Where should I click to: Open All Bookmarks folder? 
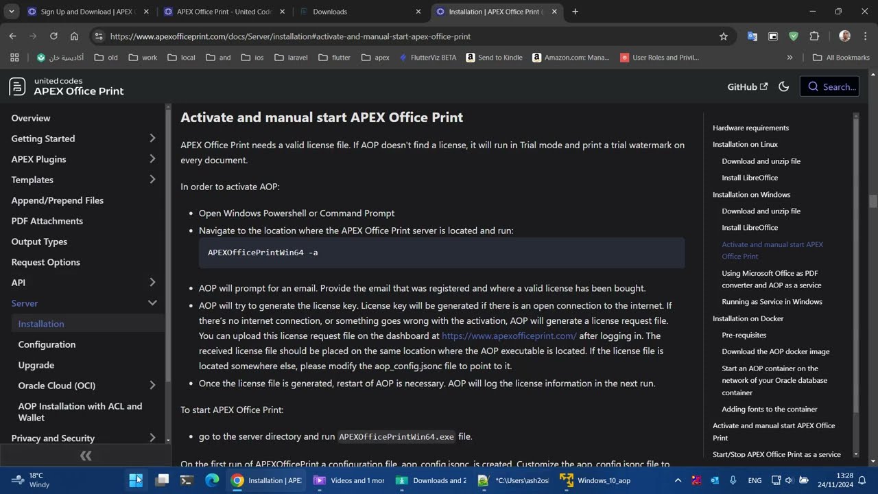click(x=841, y=58)
